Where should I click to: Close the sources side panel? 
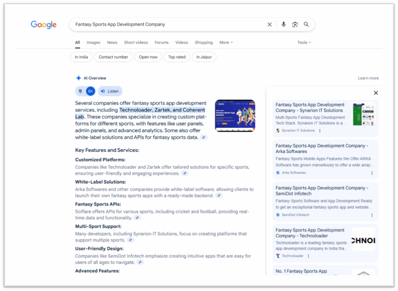(x=376, y=93)
